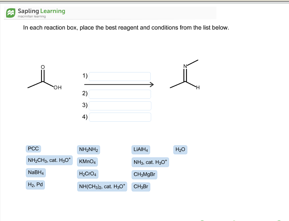Pick the NH2CH3, cat. H3O+ reagent
The image size is (289, 221).
click(x=49, y=160)
